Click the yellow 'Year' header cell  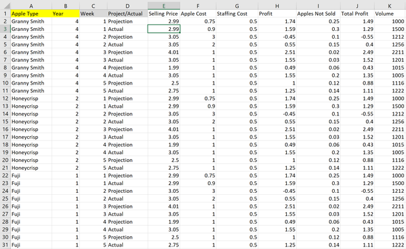click(65, 14)
